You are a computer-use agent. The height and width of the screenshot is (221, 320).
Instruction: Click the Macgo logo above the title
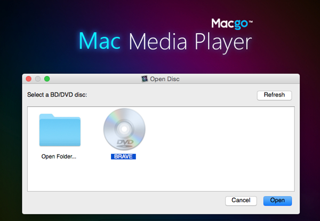pos(231,23)
